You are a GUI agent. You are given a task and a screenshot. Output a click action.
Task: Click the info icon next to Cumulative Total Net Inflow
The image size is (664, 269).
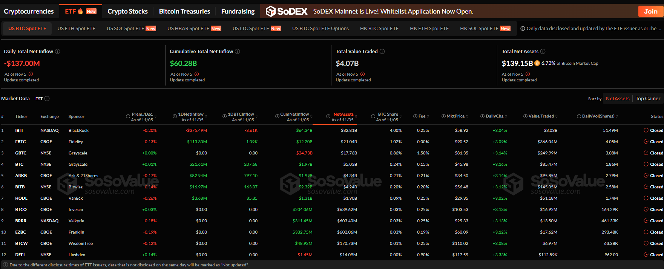click(x=238, y=52)
